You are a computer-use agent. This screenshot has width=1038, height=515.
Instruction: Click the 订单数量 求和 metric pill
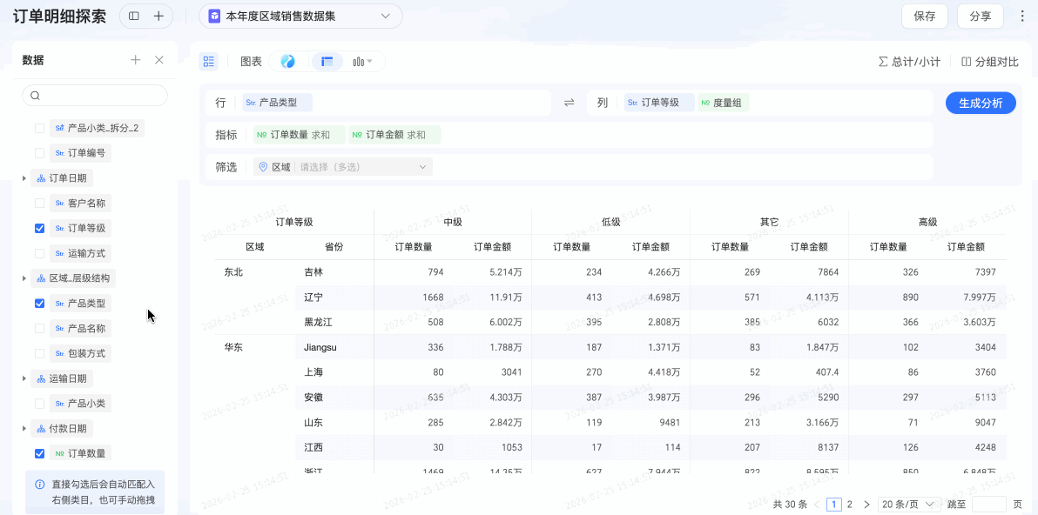(x=300, y=135)
